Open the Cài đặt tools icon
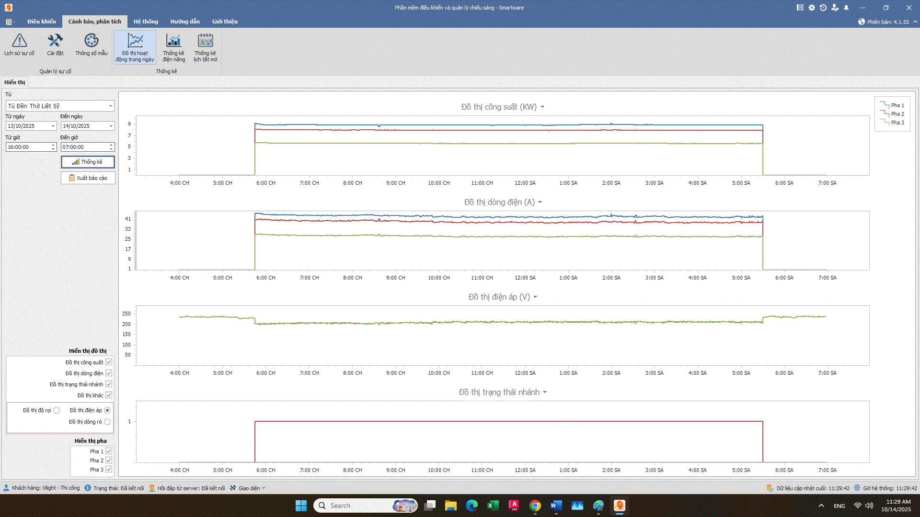The width and height of the screenshot is (920, 517). point(55,45)
